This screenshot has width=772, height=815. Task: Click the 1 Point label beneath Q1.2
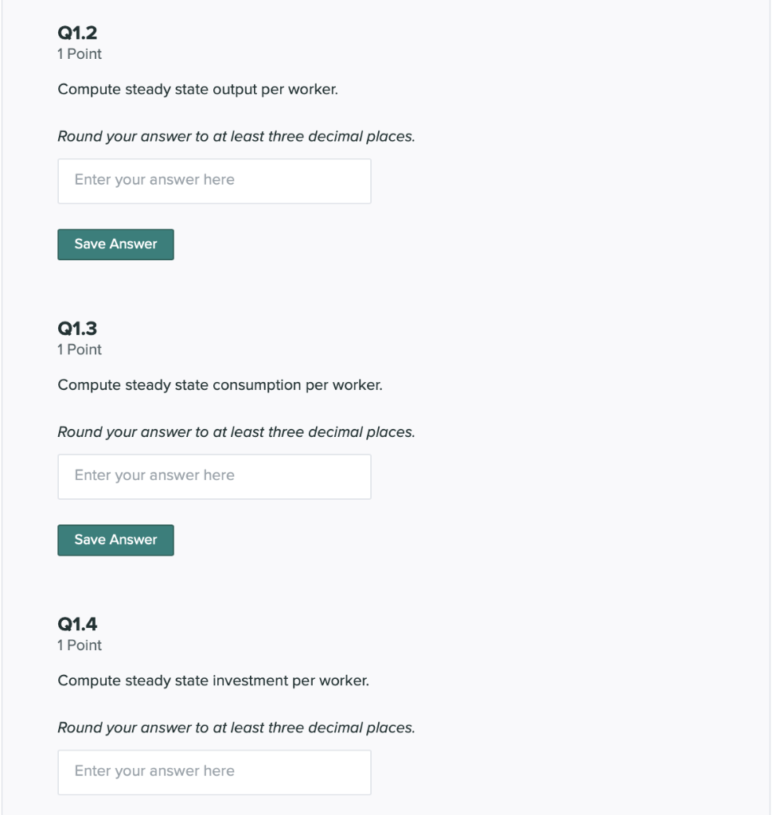pyautogui.click(x=78, y=54)
